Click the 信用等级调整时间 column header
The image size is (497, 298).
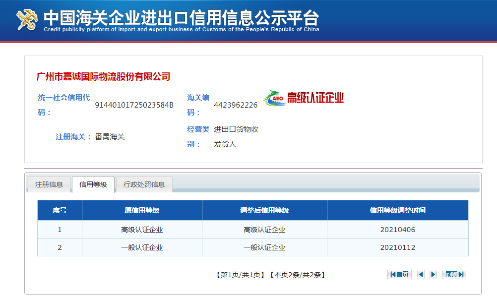(x=397, y=210)
